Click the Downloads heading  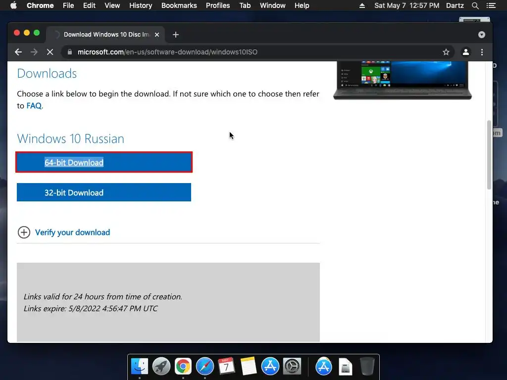tap(47, 73)
